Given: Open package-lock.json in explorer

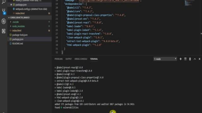Looking at the screenshot, I should tap(20, 35).
